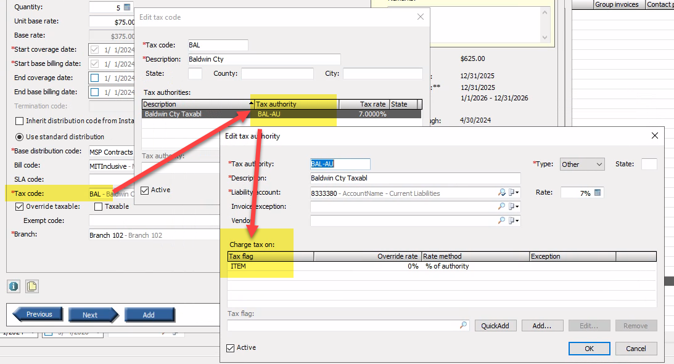Sort by Tax authority column header
Viewport: 674px width, 364px height.
(x=297, y=104)
